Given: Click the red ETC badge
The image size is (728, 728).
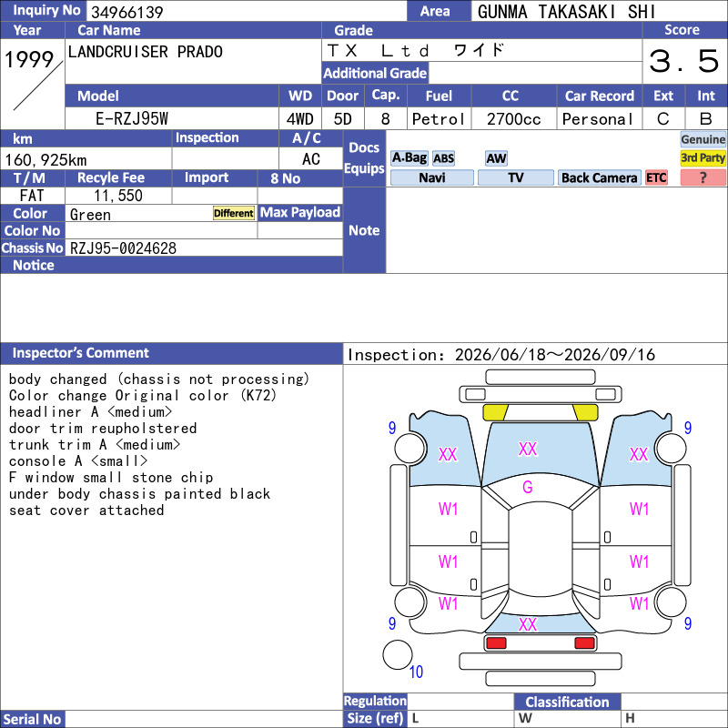Looking at the screenshot, I should [656, 177].
